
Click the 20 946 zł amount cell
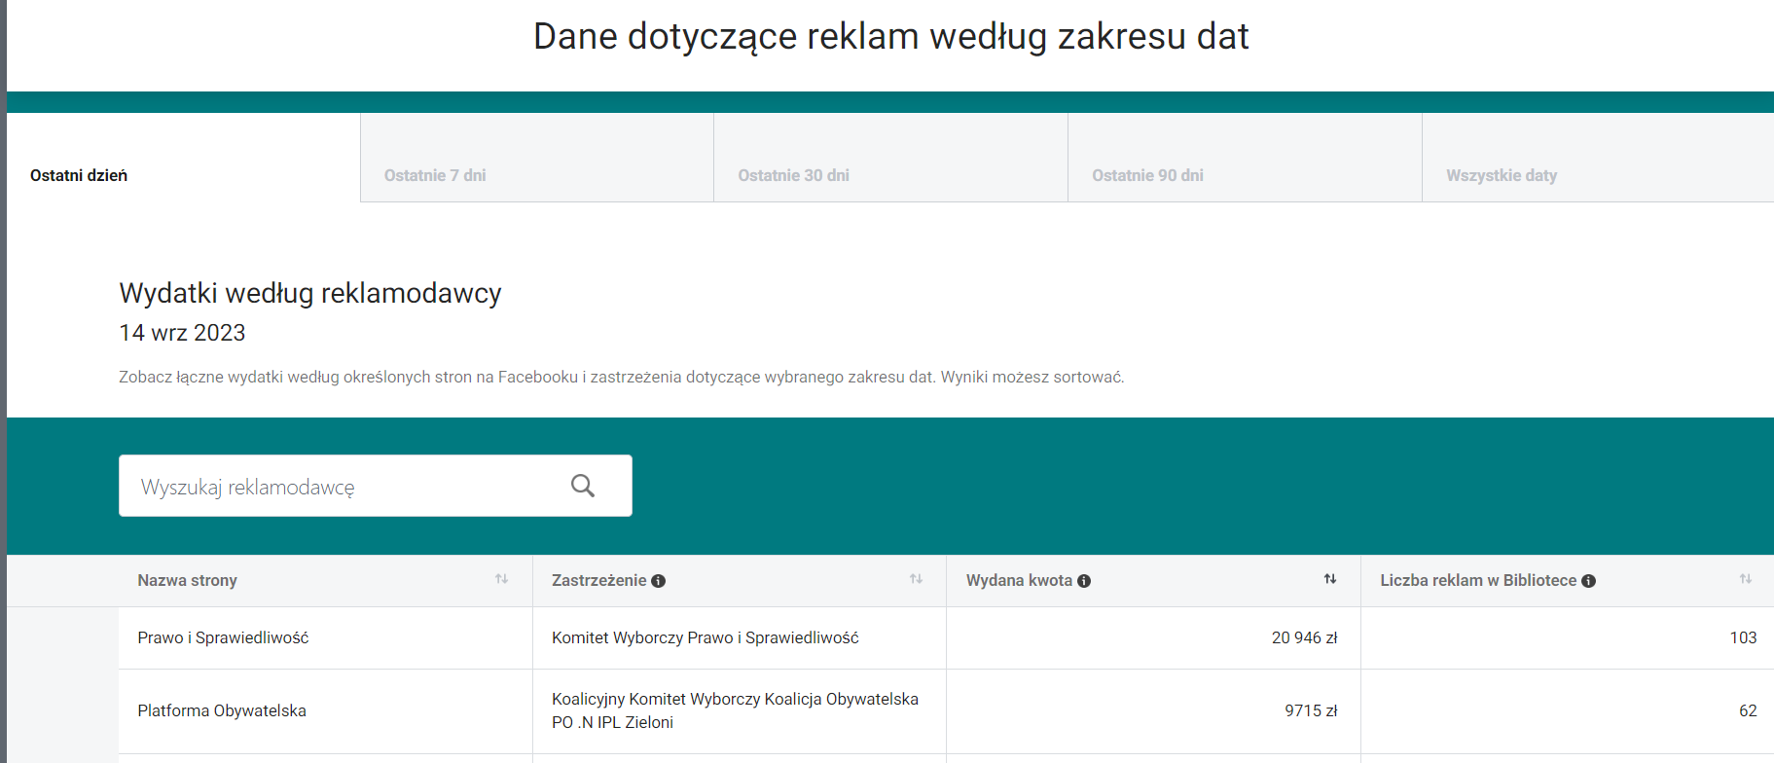(1304, 637)
